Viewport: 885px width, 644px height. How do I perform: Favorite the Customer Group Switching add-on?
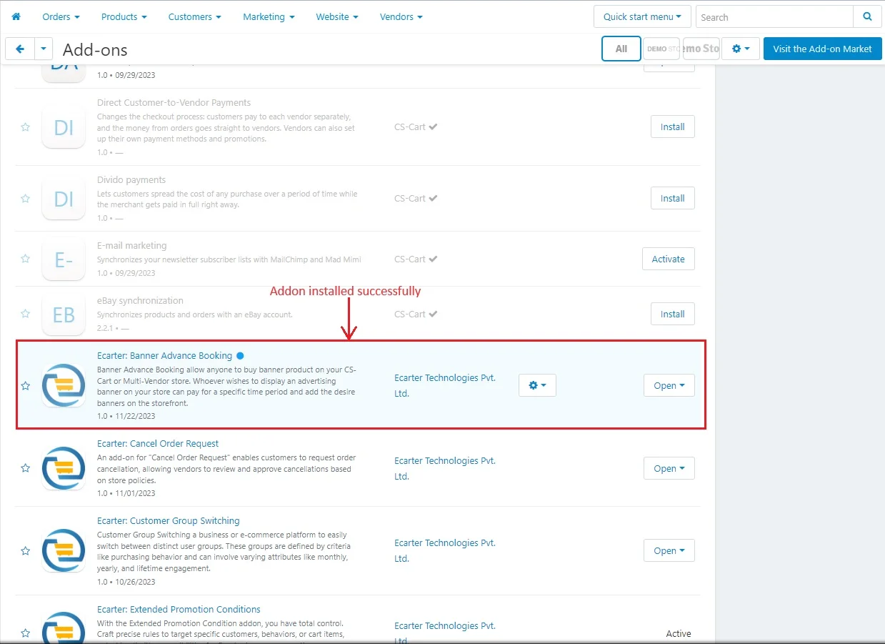pyautogui.click(x=26, y=551)
